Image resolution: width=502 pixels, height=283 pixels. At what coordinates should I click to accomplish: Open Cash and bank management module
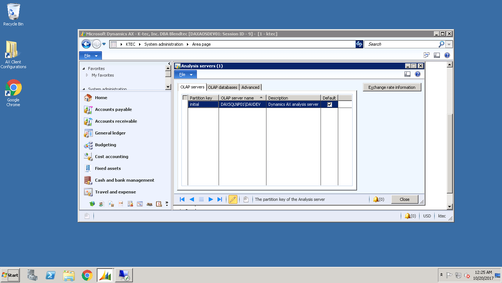point(124,180)
